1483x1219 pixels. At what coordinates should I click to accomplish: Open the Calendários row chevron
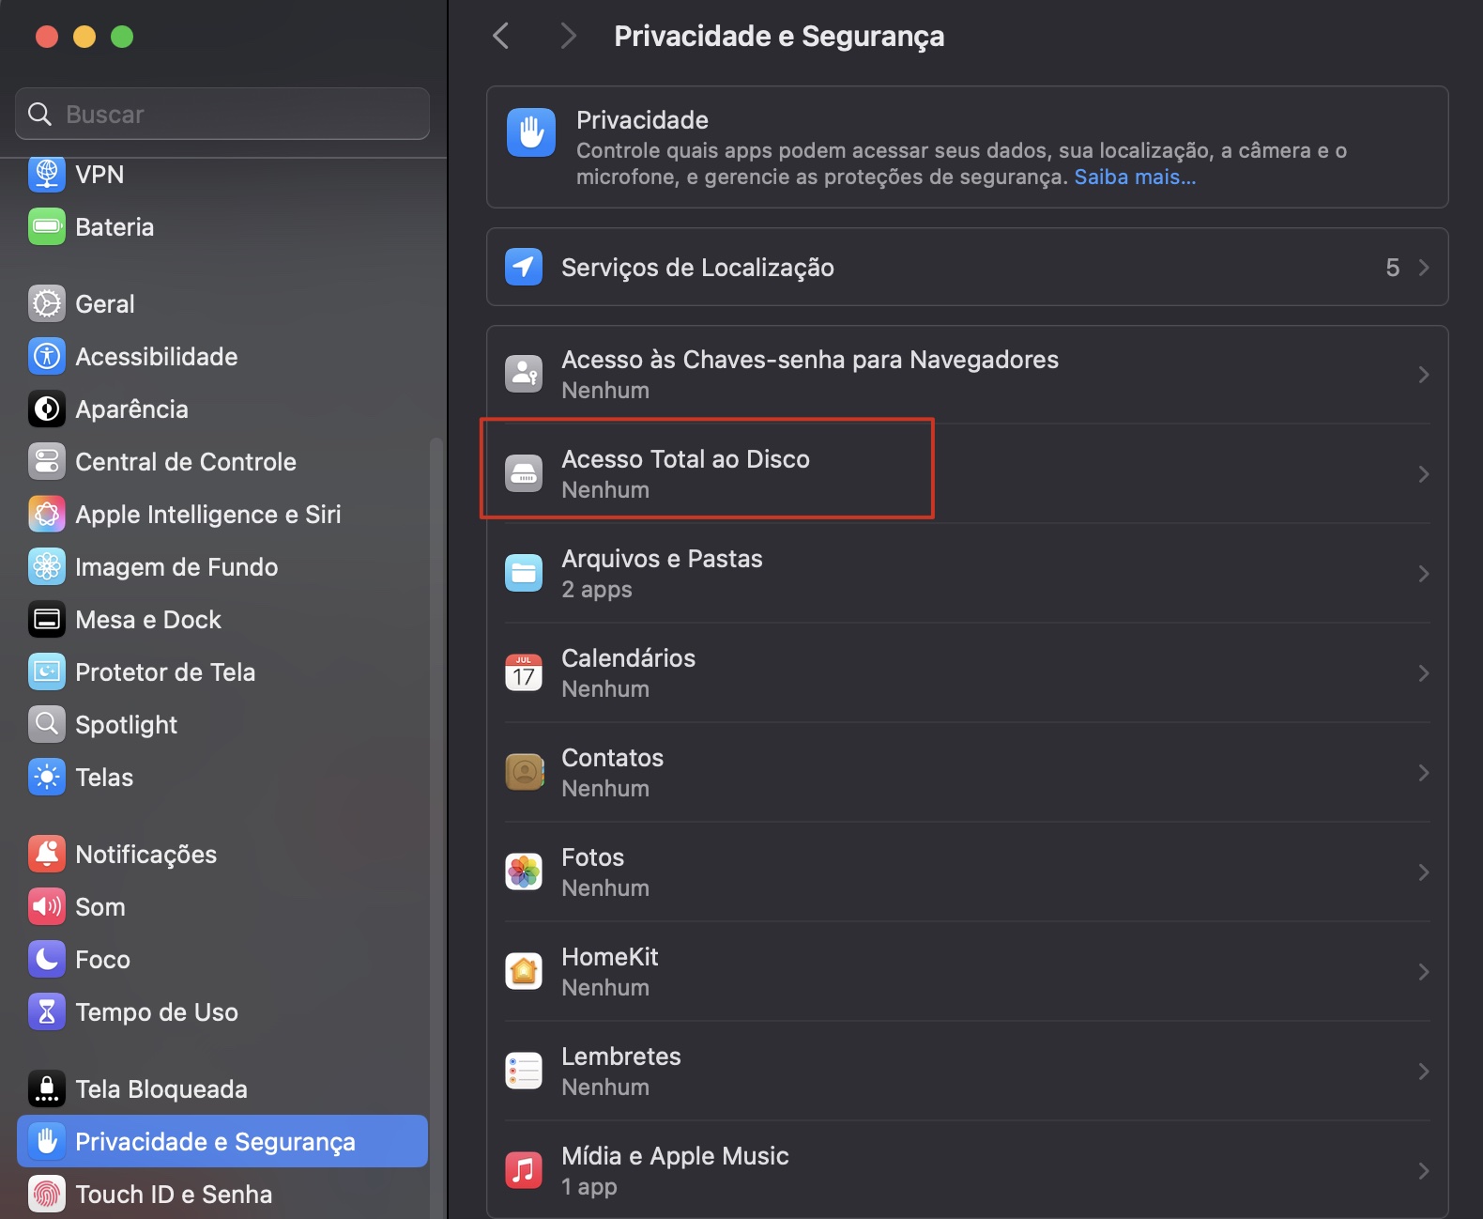tap(1424, 673)
